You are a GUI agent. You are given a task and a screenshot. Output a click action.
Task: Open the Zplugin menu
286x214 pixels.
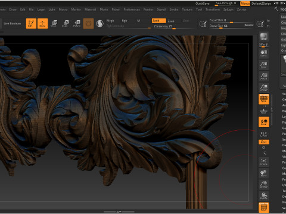tap(228, 10)
